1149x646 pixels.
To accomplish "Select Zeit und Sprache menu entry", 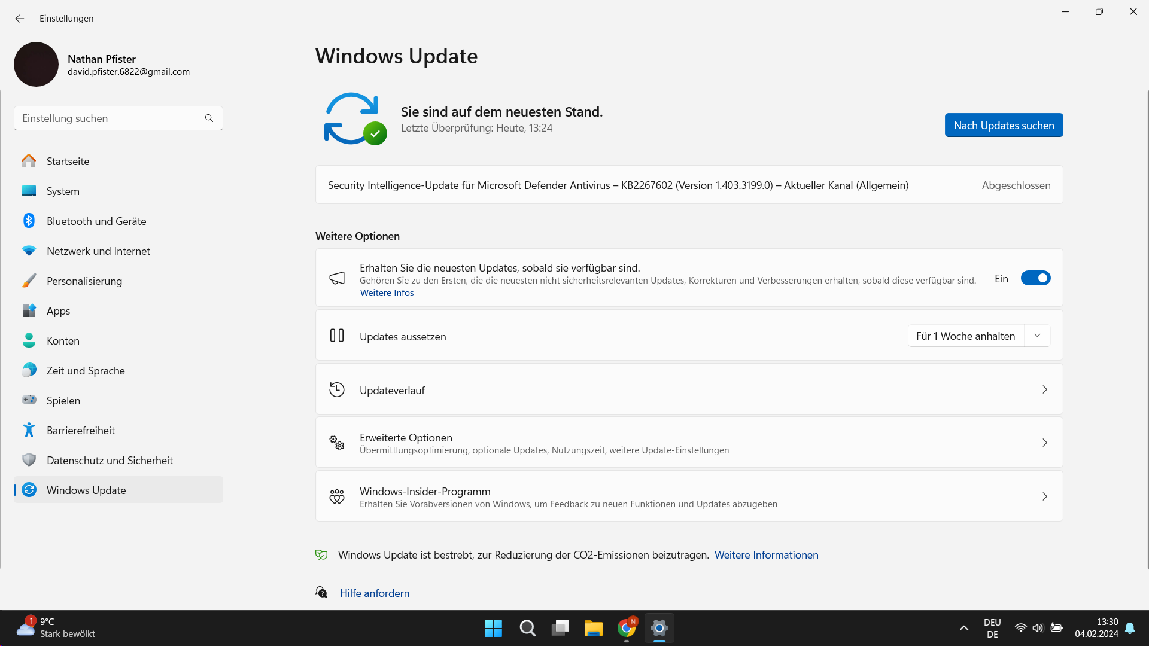I will pos(86,370).
